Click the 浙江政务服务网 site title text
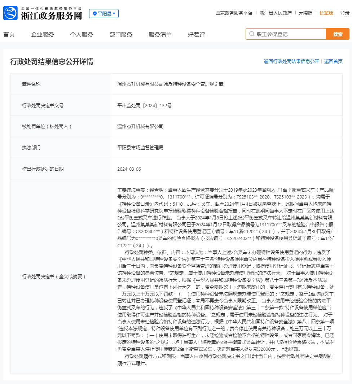Screen dimensions: 352x384 click(x=51, y=16)
